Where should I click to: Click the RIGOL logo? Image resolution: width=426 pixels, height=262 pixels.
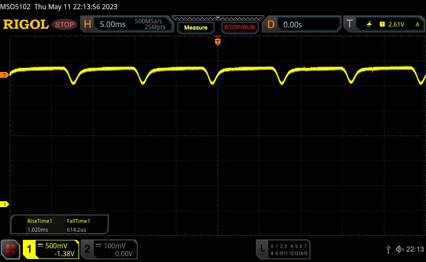(26, 25)
